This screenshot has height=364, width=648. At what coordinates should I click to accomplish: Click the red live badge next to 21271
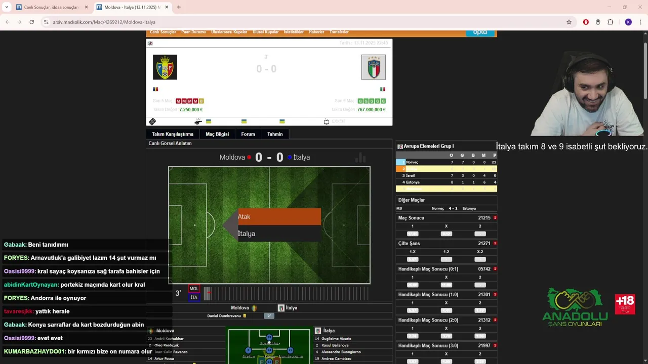(495, 244)
